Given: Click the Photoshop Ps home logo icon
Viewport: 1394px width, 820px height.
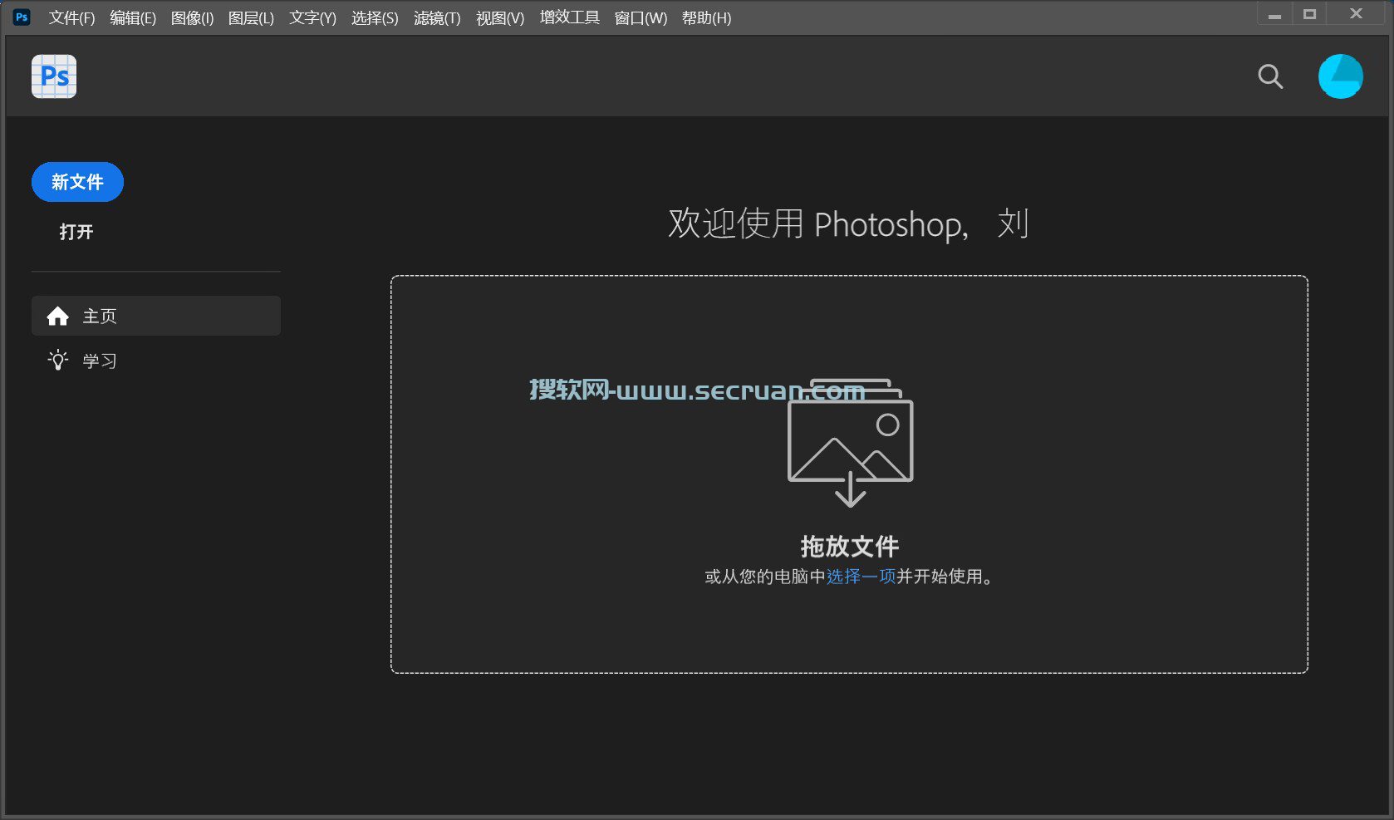Looking at the screenshot, I should pyautogui.click(x=54, y=76).
